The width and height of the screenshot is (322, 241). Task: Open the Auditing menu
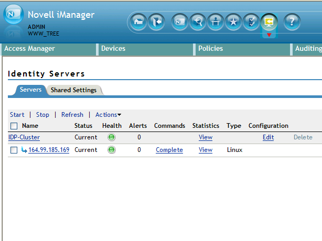(x=308, y=49)
